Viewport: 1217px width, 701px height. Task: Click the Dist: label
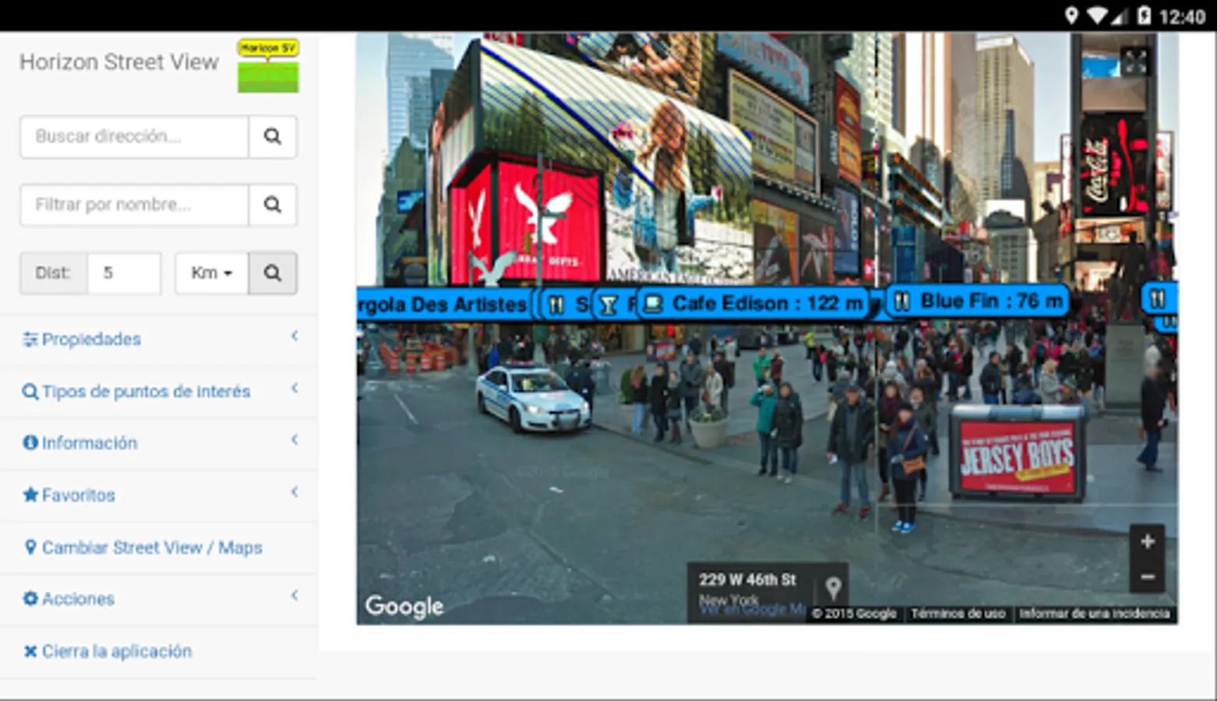tap(54, 273)
